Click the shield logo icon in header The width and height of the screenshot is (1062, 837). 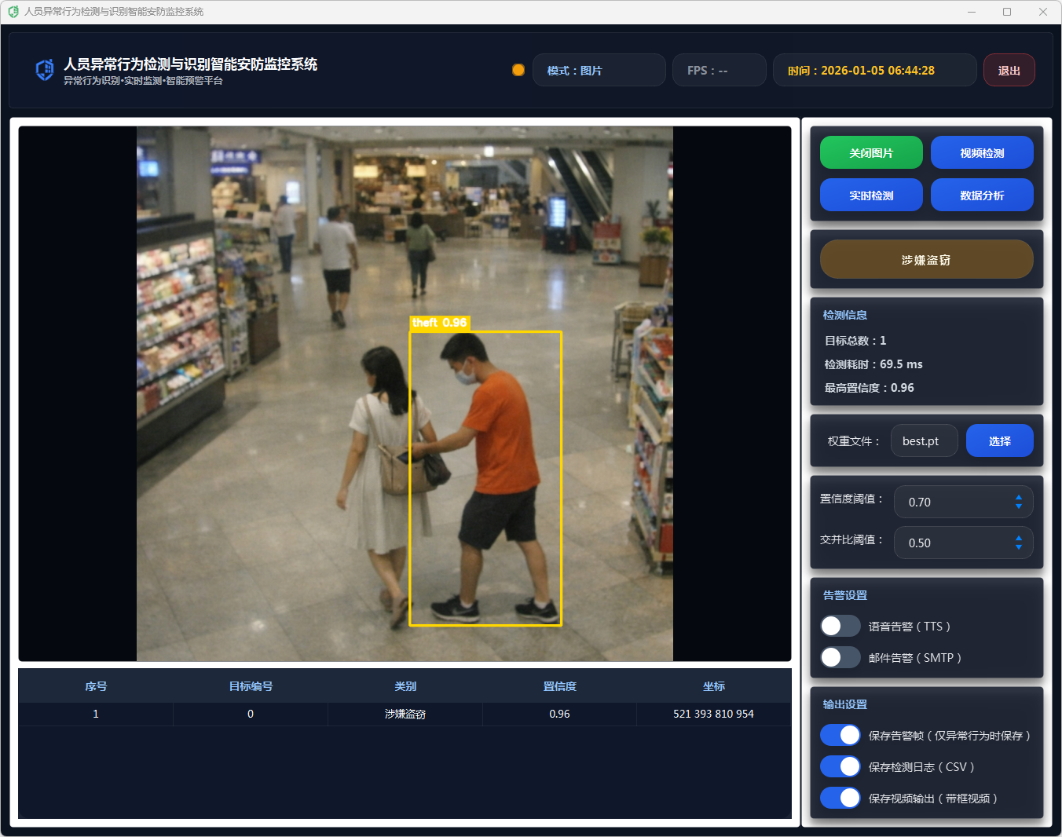pos(45,70)
